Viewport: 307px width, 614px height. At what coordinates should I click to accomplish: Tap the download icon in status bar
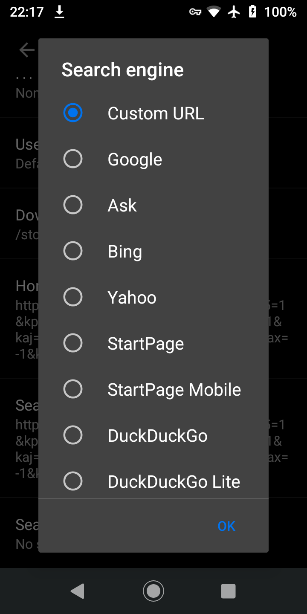click(59, 12)
